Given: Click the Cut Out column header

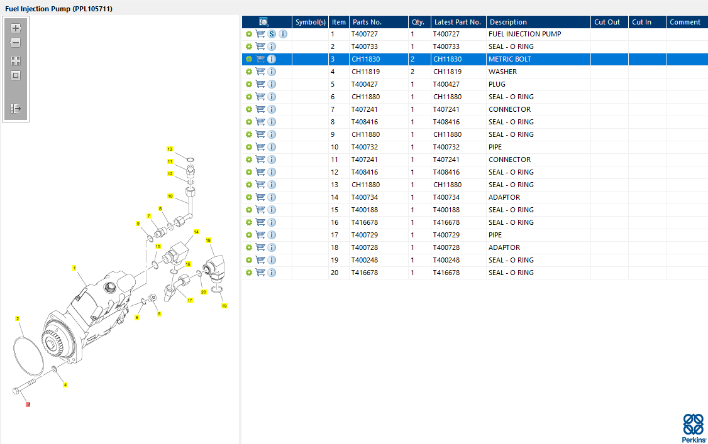Looking at the screenshot, I should 609,21.
